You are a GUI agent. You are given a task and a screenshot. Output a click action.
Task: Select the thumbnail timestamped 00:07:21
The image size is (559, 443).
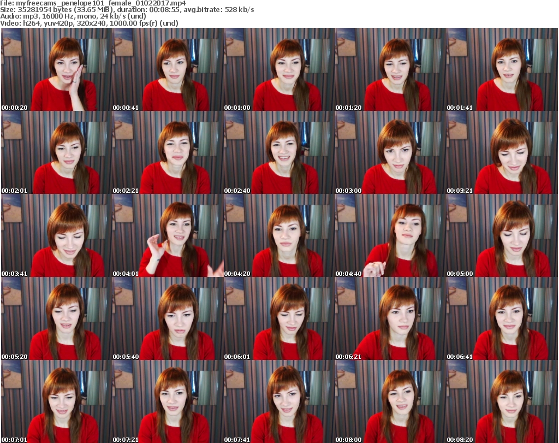[x=168, y=401]
